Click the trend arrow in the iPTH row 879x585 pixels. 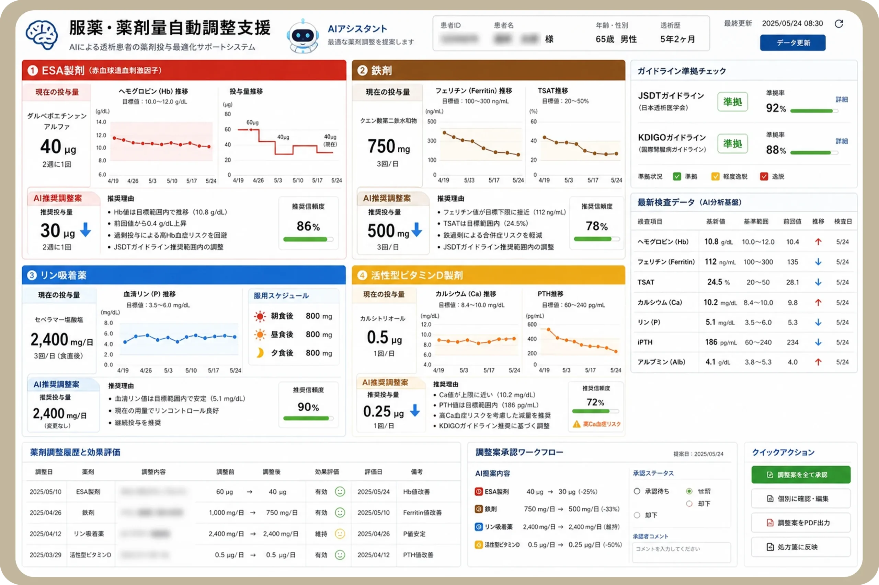pos(818,342)
